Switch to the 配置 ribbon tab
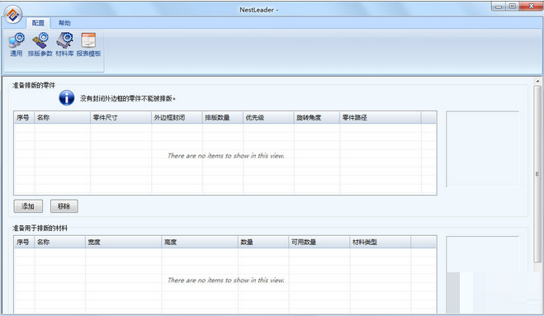The image size is (544, 316). (38, 23)
